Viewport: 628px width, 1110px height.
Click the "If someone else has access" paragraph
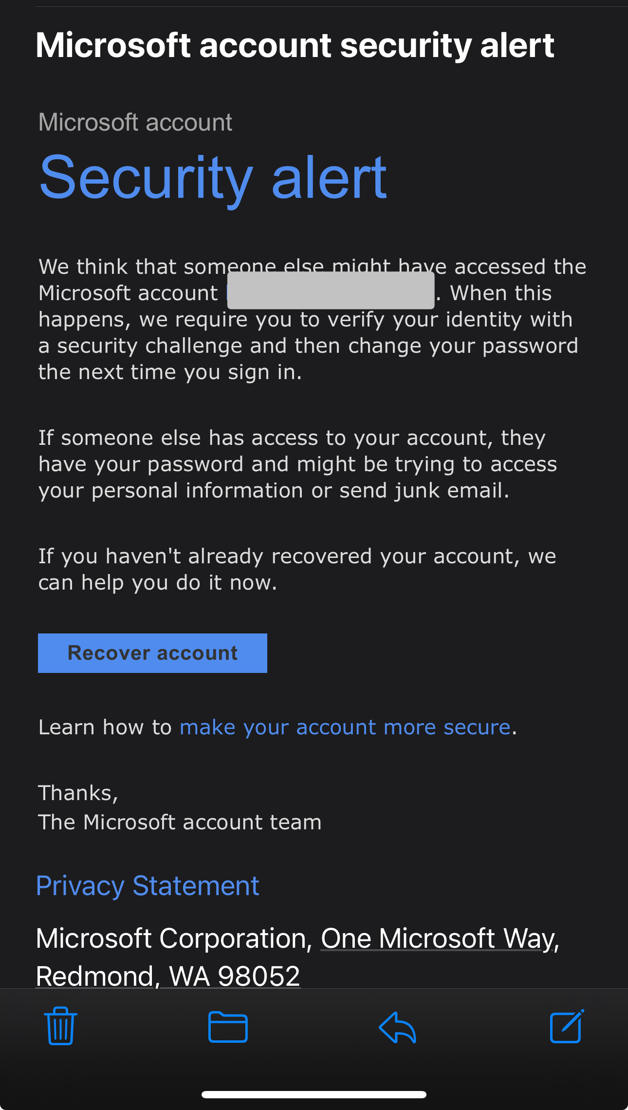297,464
